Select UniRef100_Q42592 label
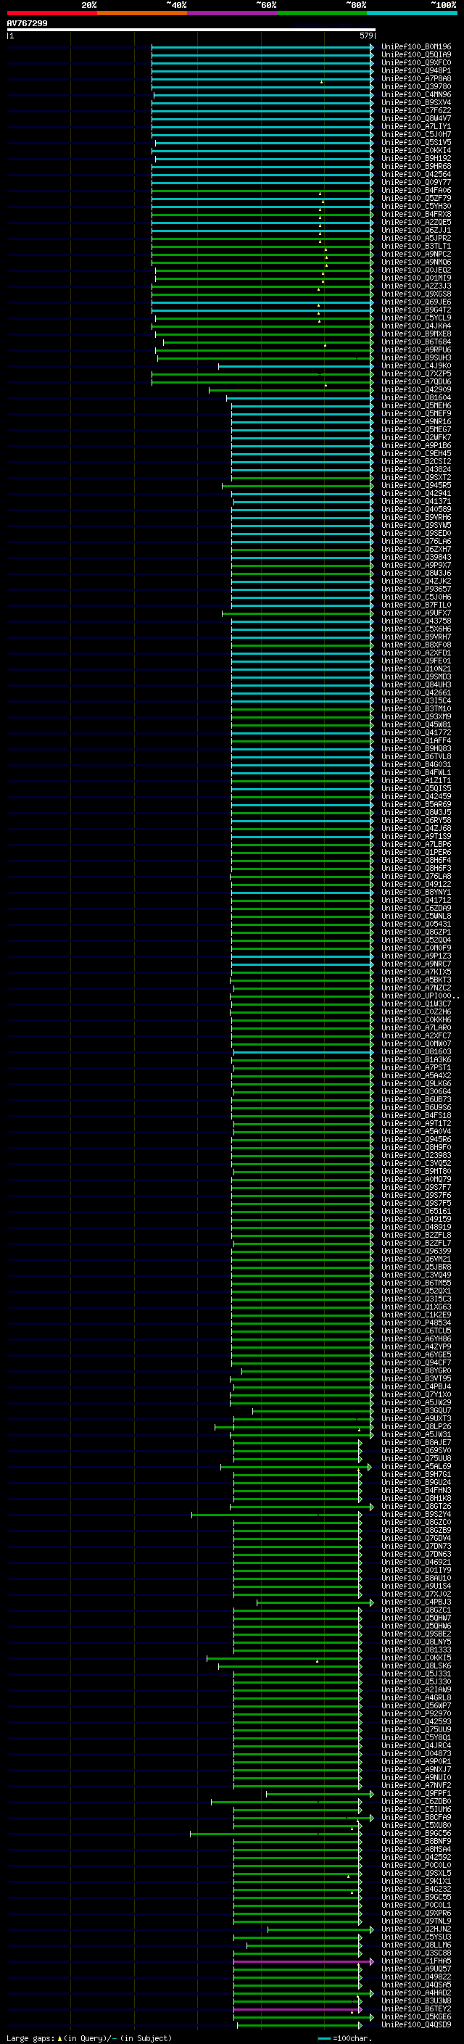The width and height of the screenshot is (464, 2044). (x=416, y=1857)
